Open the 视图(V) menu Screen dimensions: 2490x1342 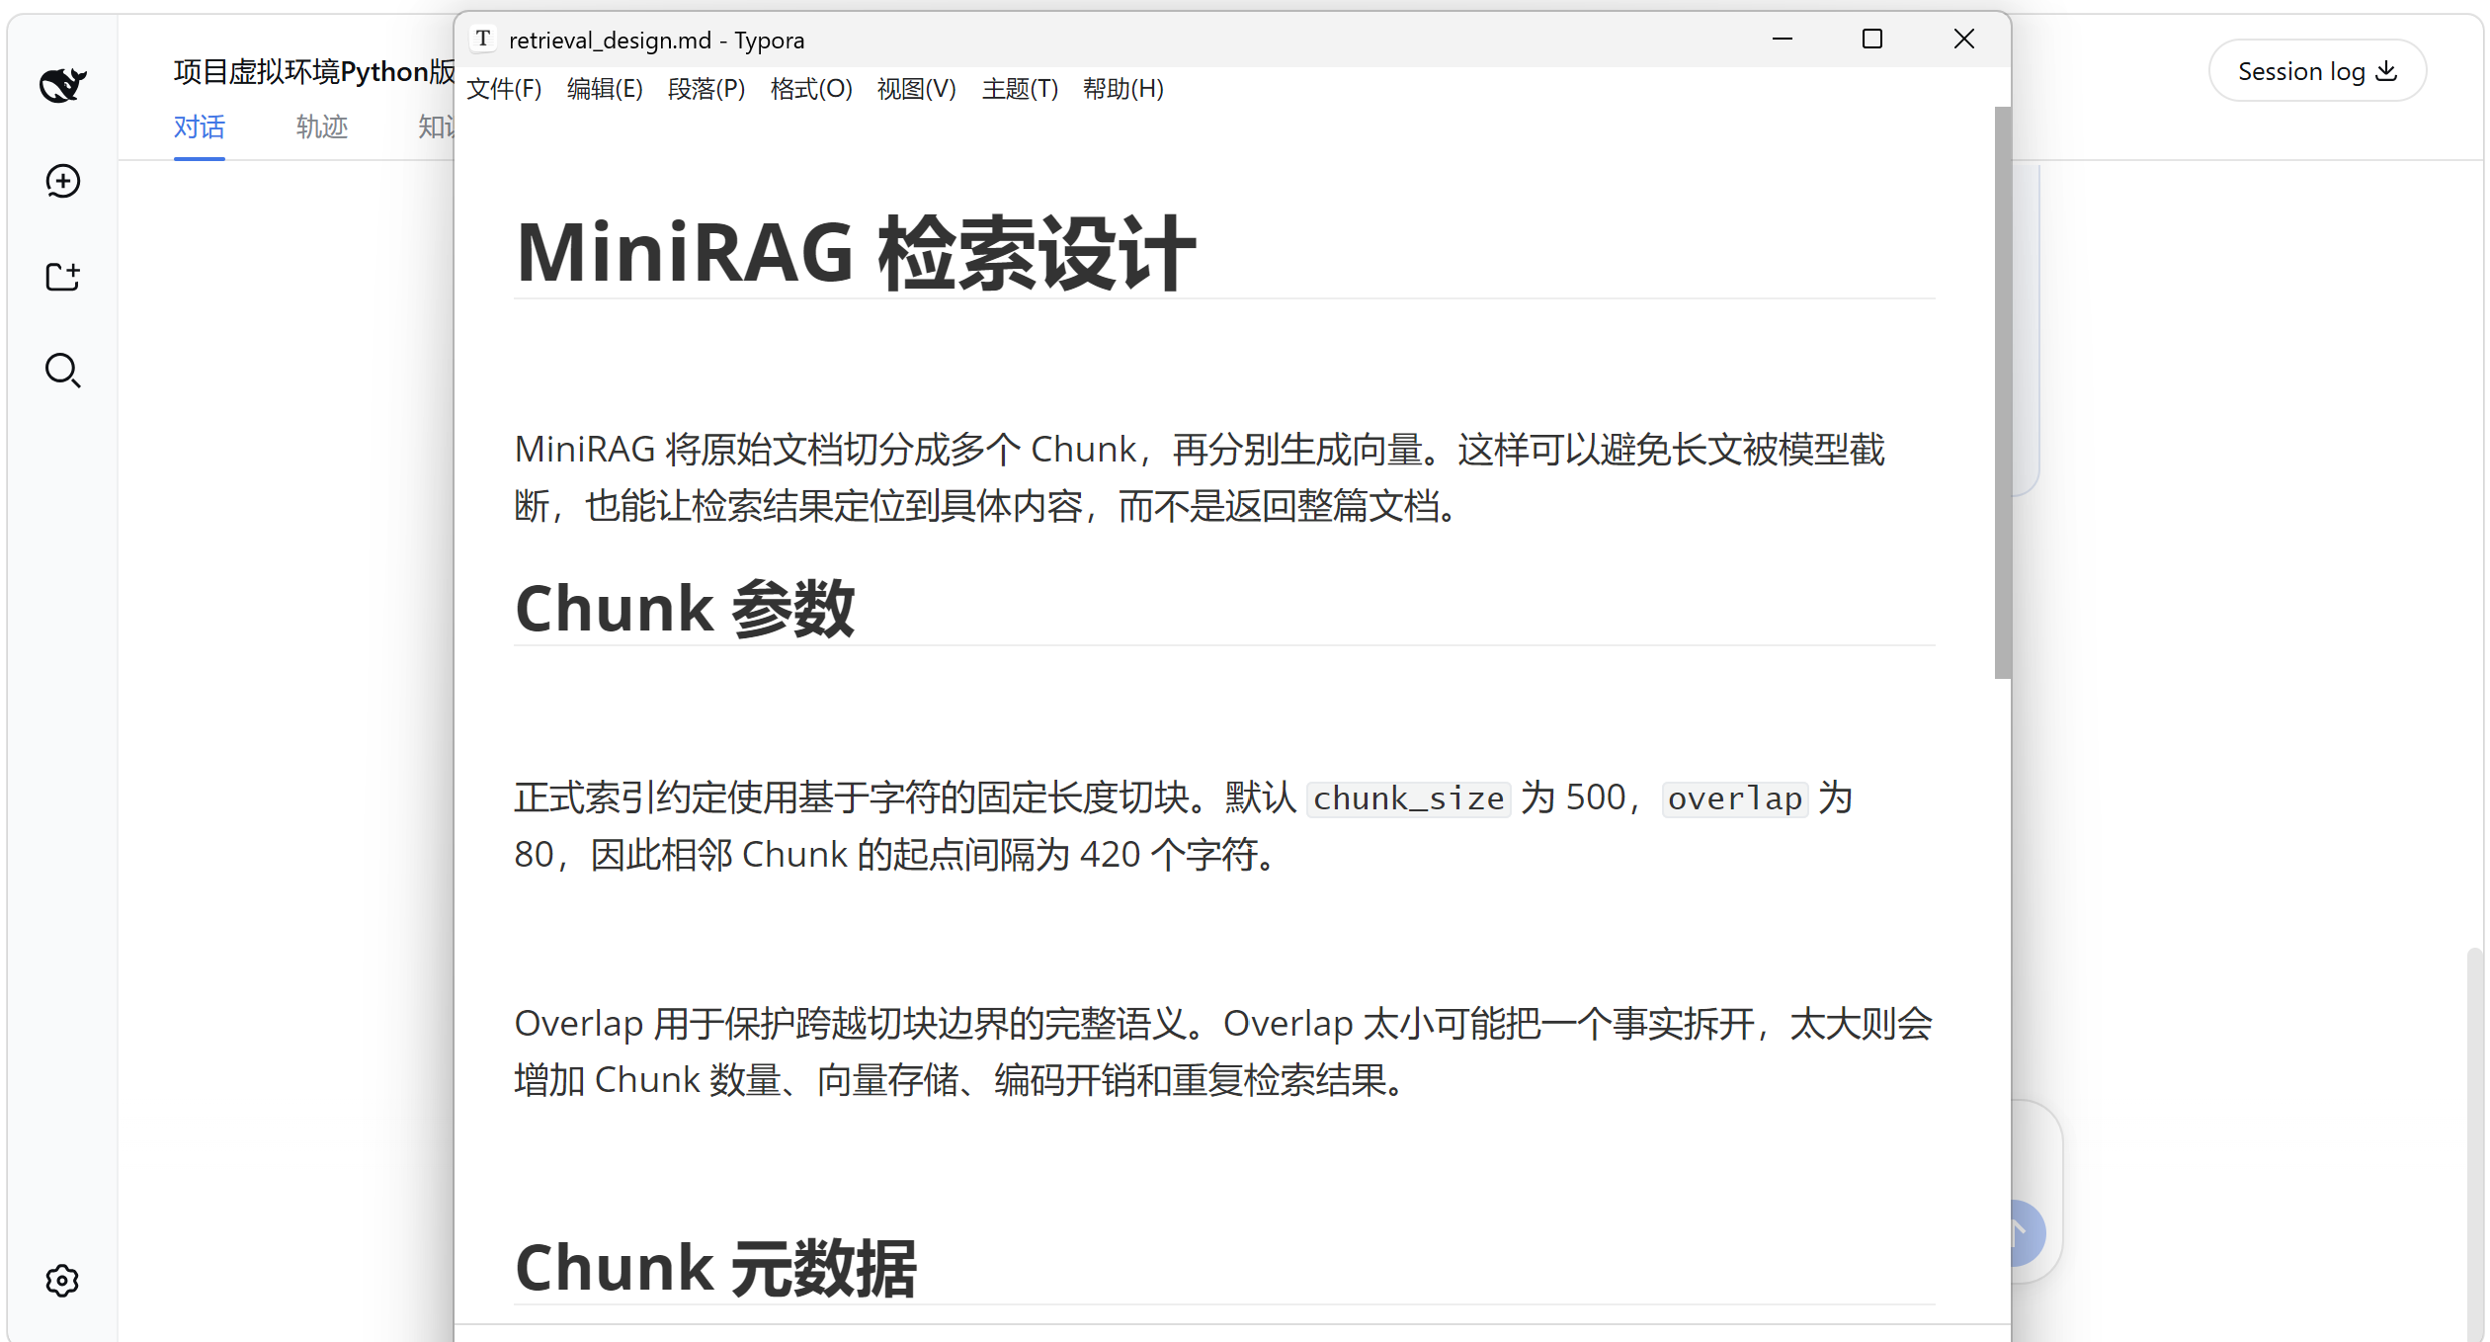coord(916,89)
